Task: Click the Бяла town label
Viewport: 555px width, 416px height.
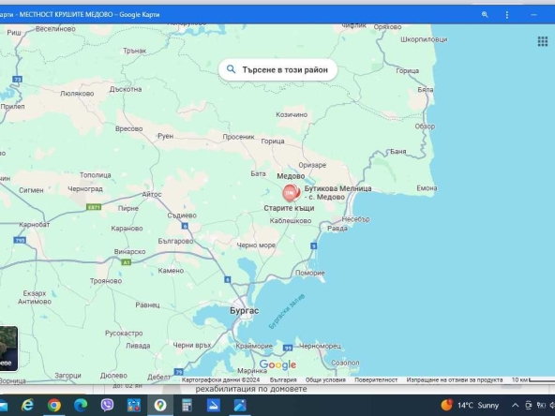Action: [426, 90]
